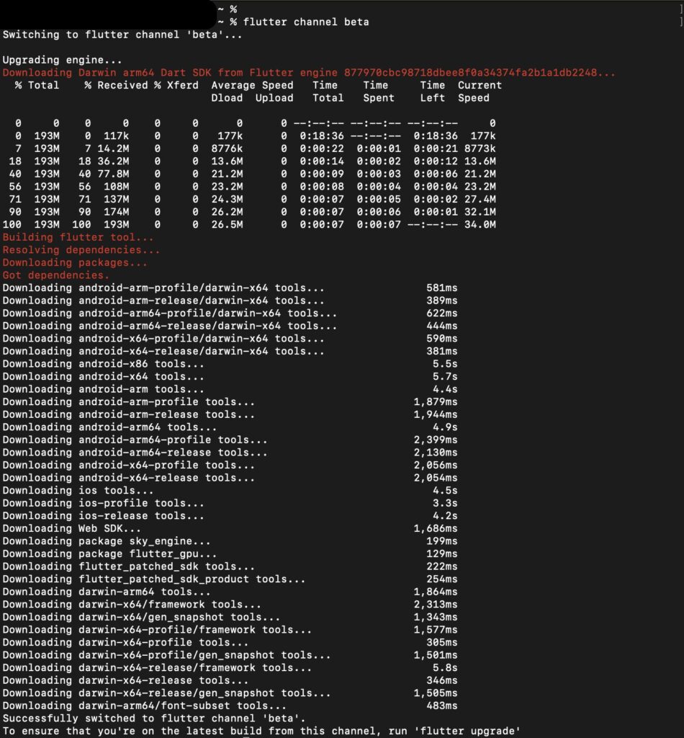Screen dimensions: 684x738
Task: Click the 'Downloading ios tools...' line
Action: pos(78,491)
